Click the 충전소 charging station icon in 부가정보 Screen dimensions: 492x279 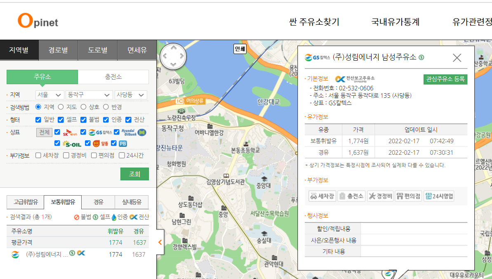tap(351, 196)
